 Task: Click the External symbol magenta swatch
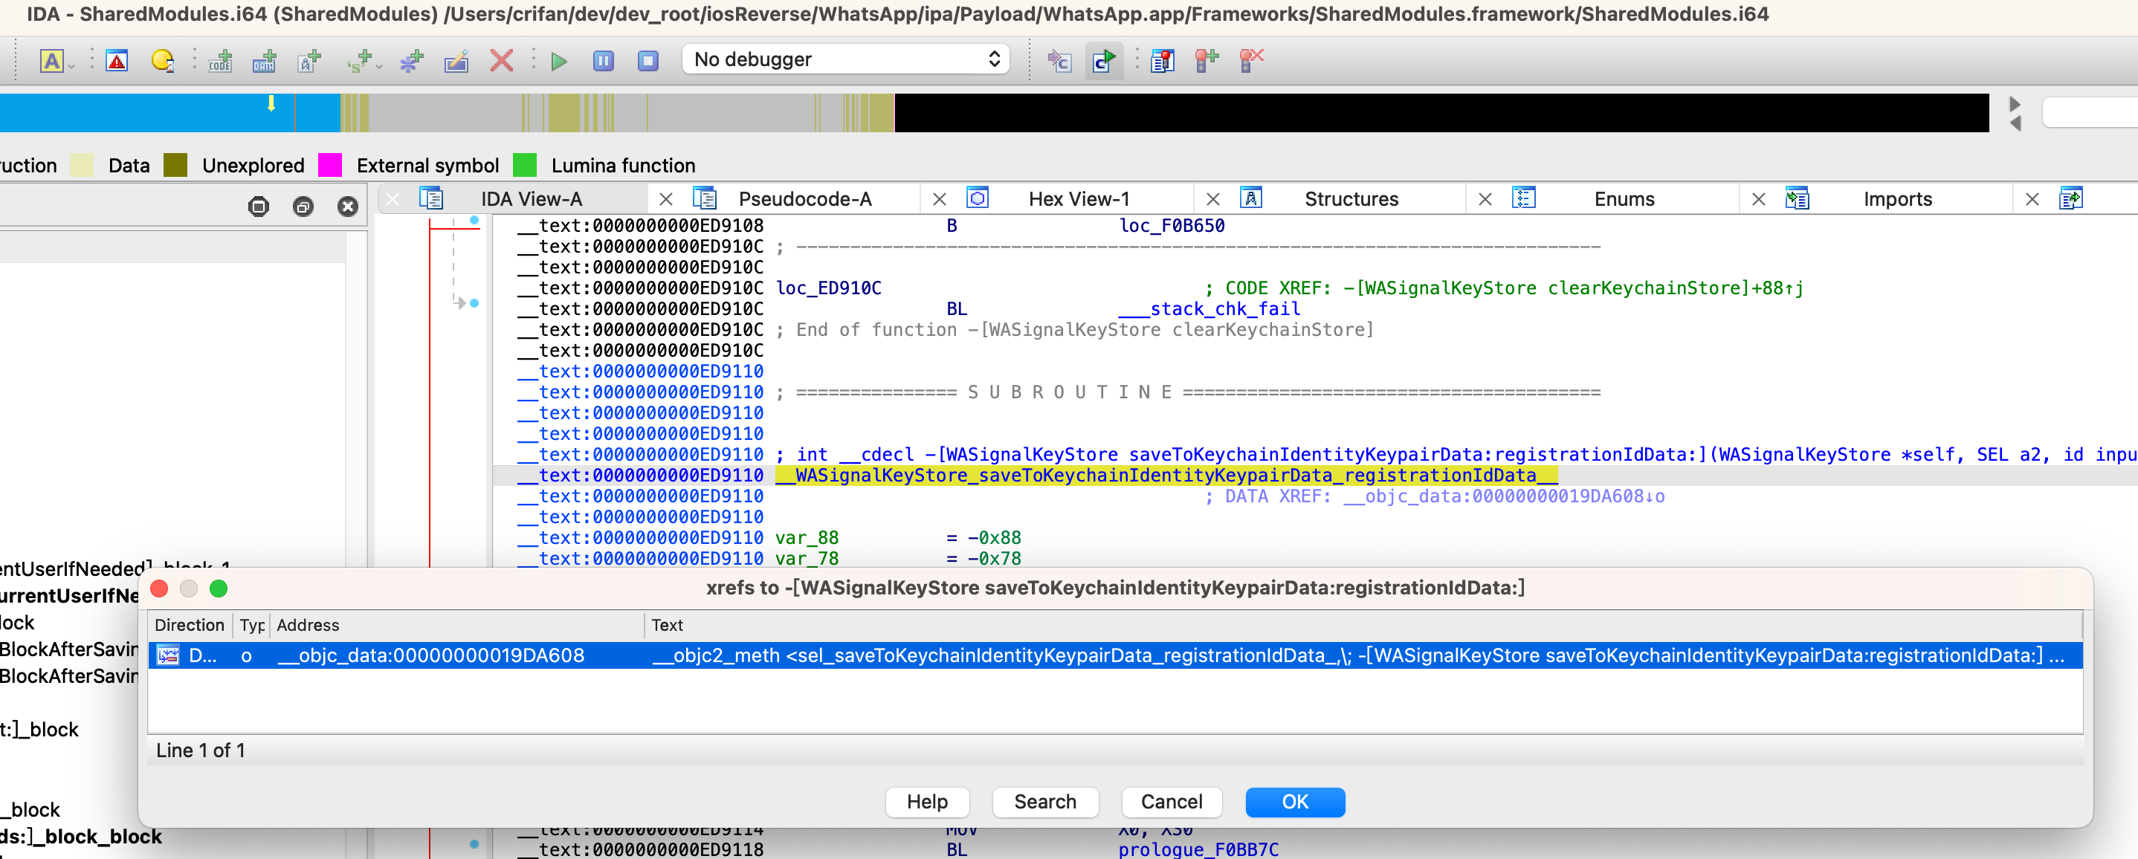[x=330, y=165]
